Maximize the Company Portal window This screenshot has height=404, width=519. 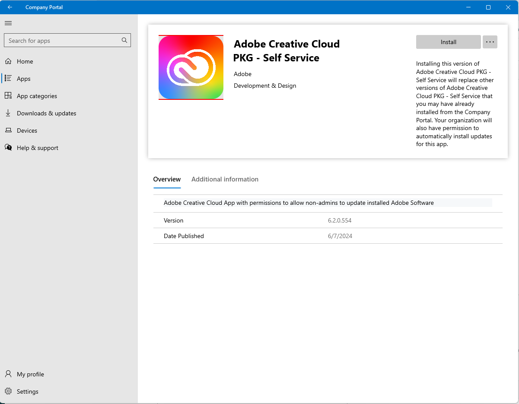tap(488, 7)
